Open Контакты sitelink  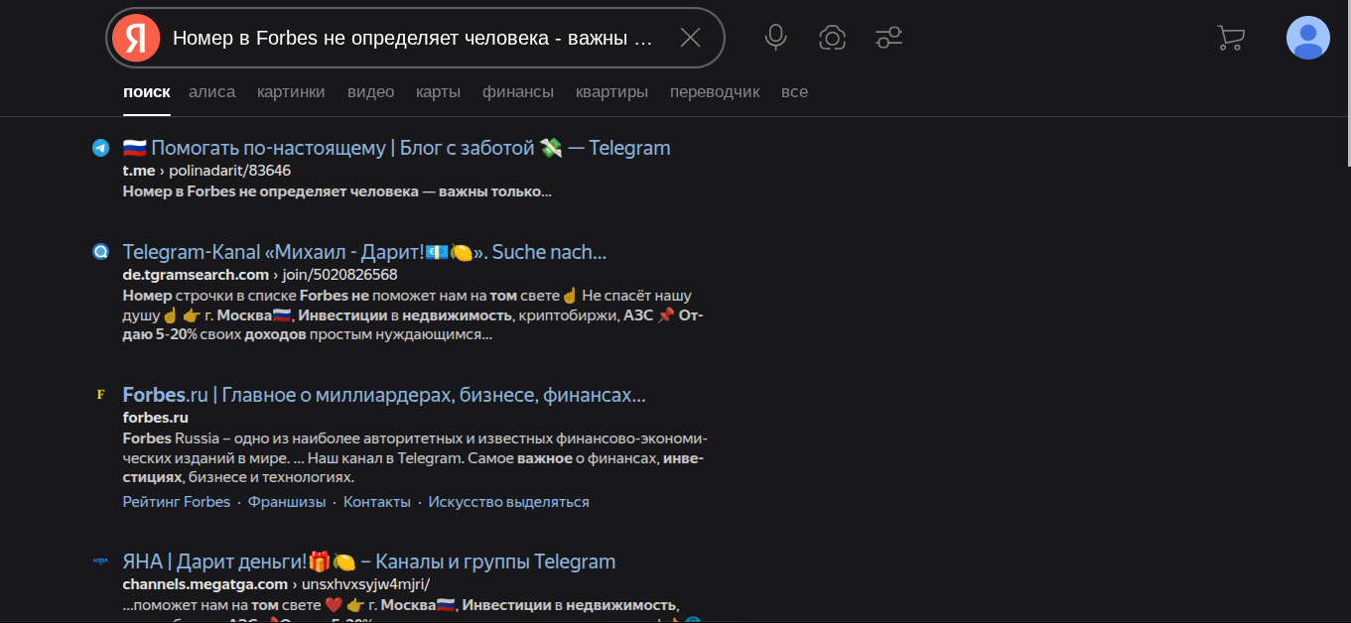(377, 502)
